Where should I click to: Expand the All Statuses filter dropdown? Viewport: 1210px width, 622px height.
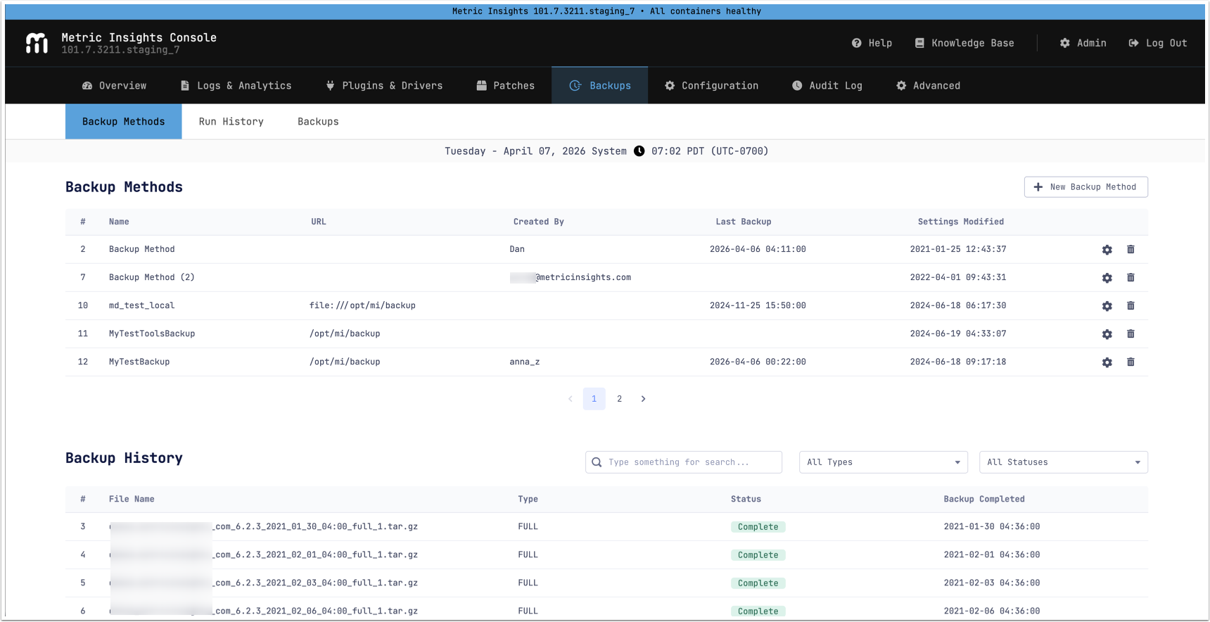(x=1063, y=462)
